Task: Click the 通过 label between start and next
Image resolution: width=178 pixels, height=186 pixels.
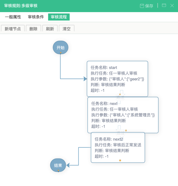Action: [120, 97]
